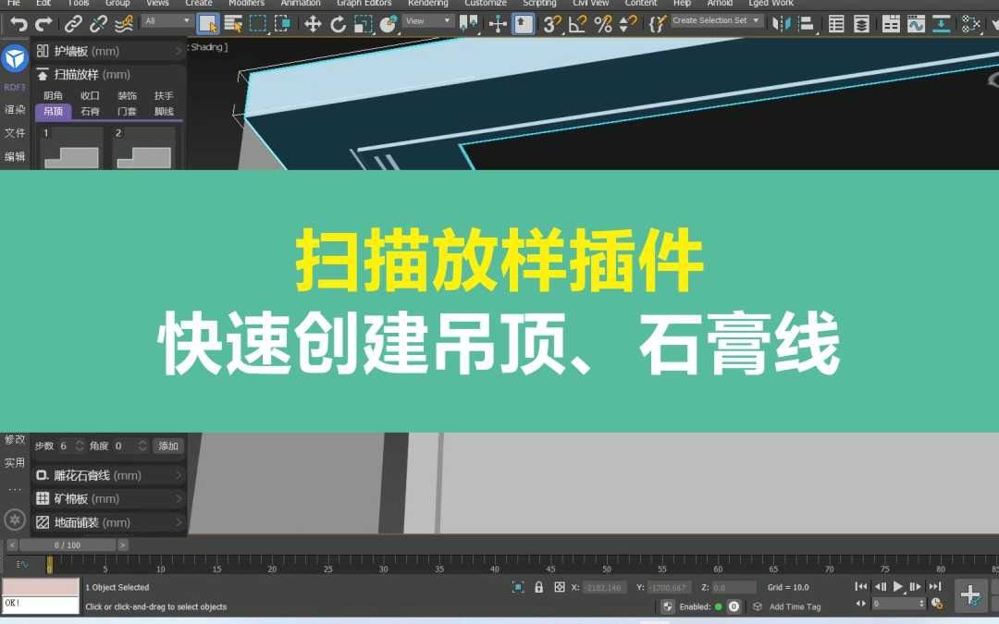Toggle Window/Crossing selection mode
The image size is (999, 624).
283,24
